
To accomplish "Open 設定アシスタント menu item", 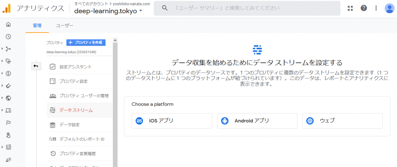I will (79, 67).
